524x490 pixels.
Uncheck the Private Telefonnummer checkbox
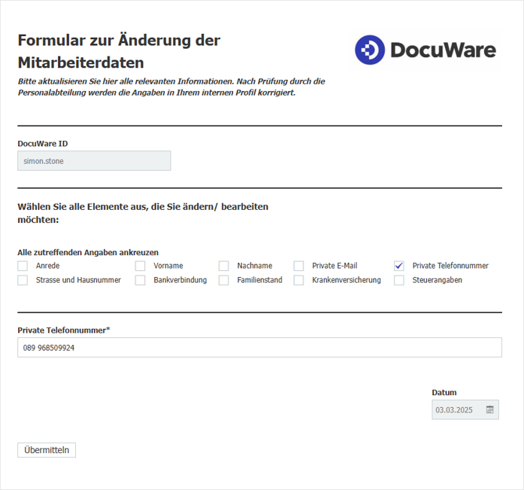[x=398, y=266]
